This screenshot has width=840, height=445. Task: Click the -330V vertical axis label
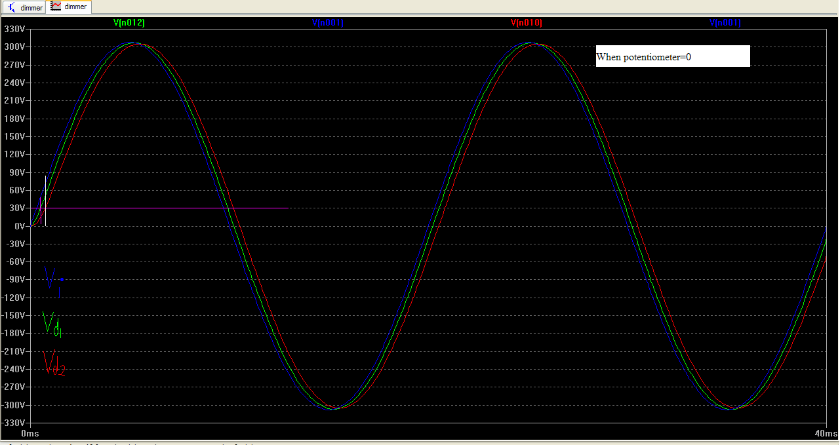13,423
